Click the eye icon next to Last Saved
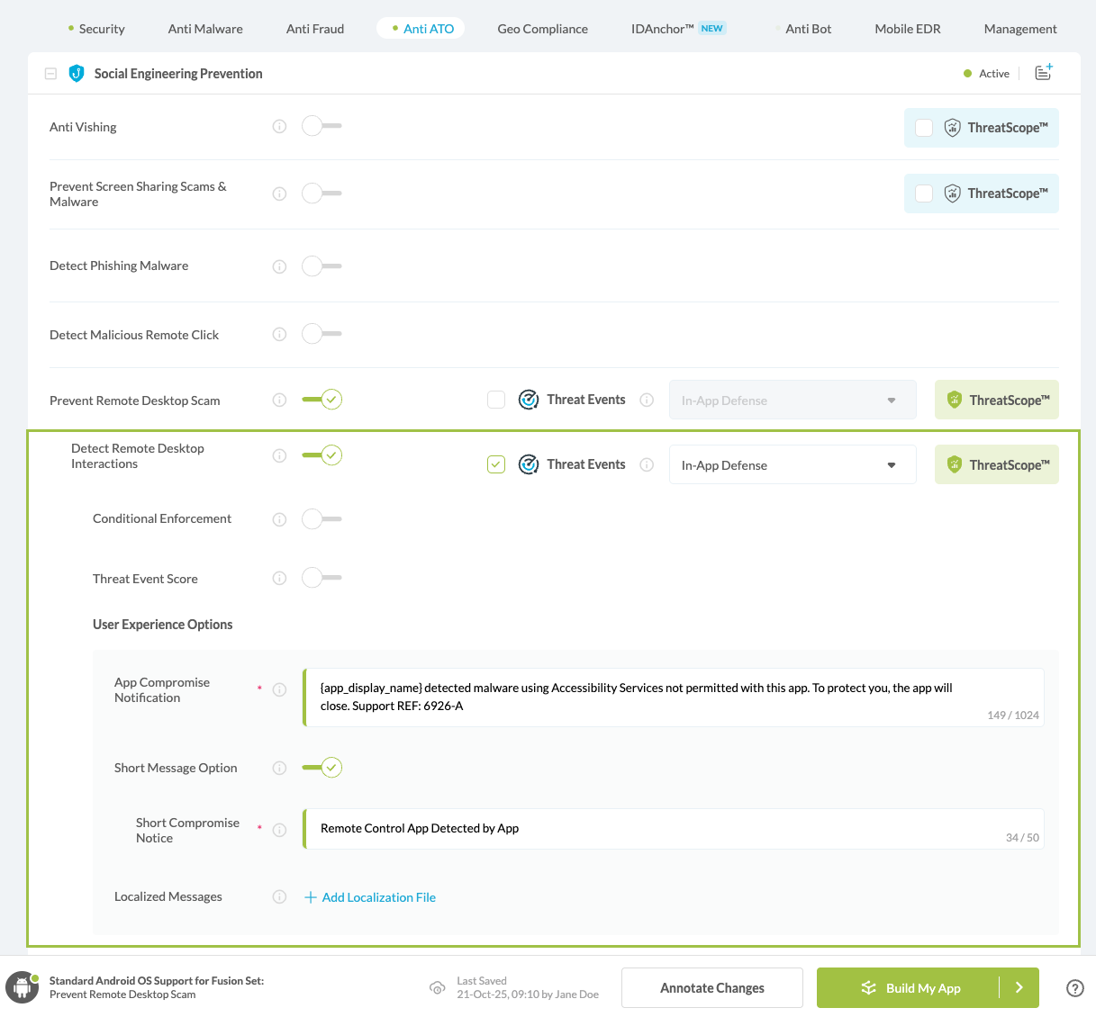This screenshot has width=1096, height=1017. (438, 987)
